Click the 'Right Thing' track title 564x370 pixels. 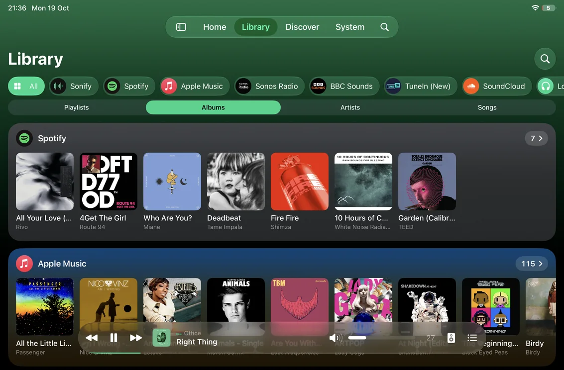(197, 342)
